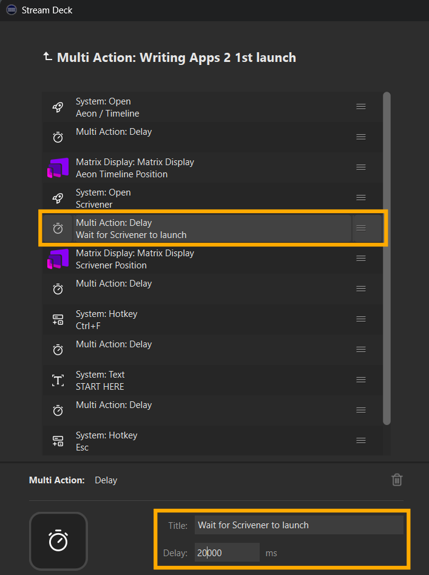Click the Title input field
Viewport: 429px width, 575px height.
[299, 525]
